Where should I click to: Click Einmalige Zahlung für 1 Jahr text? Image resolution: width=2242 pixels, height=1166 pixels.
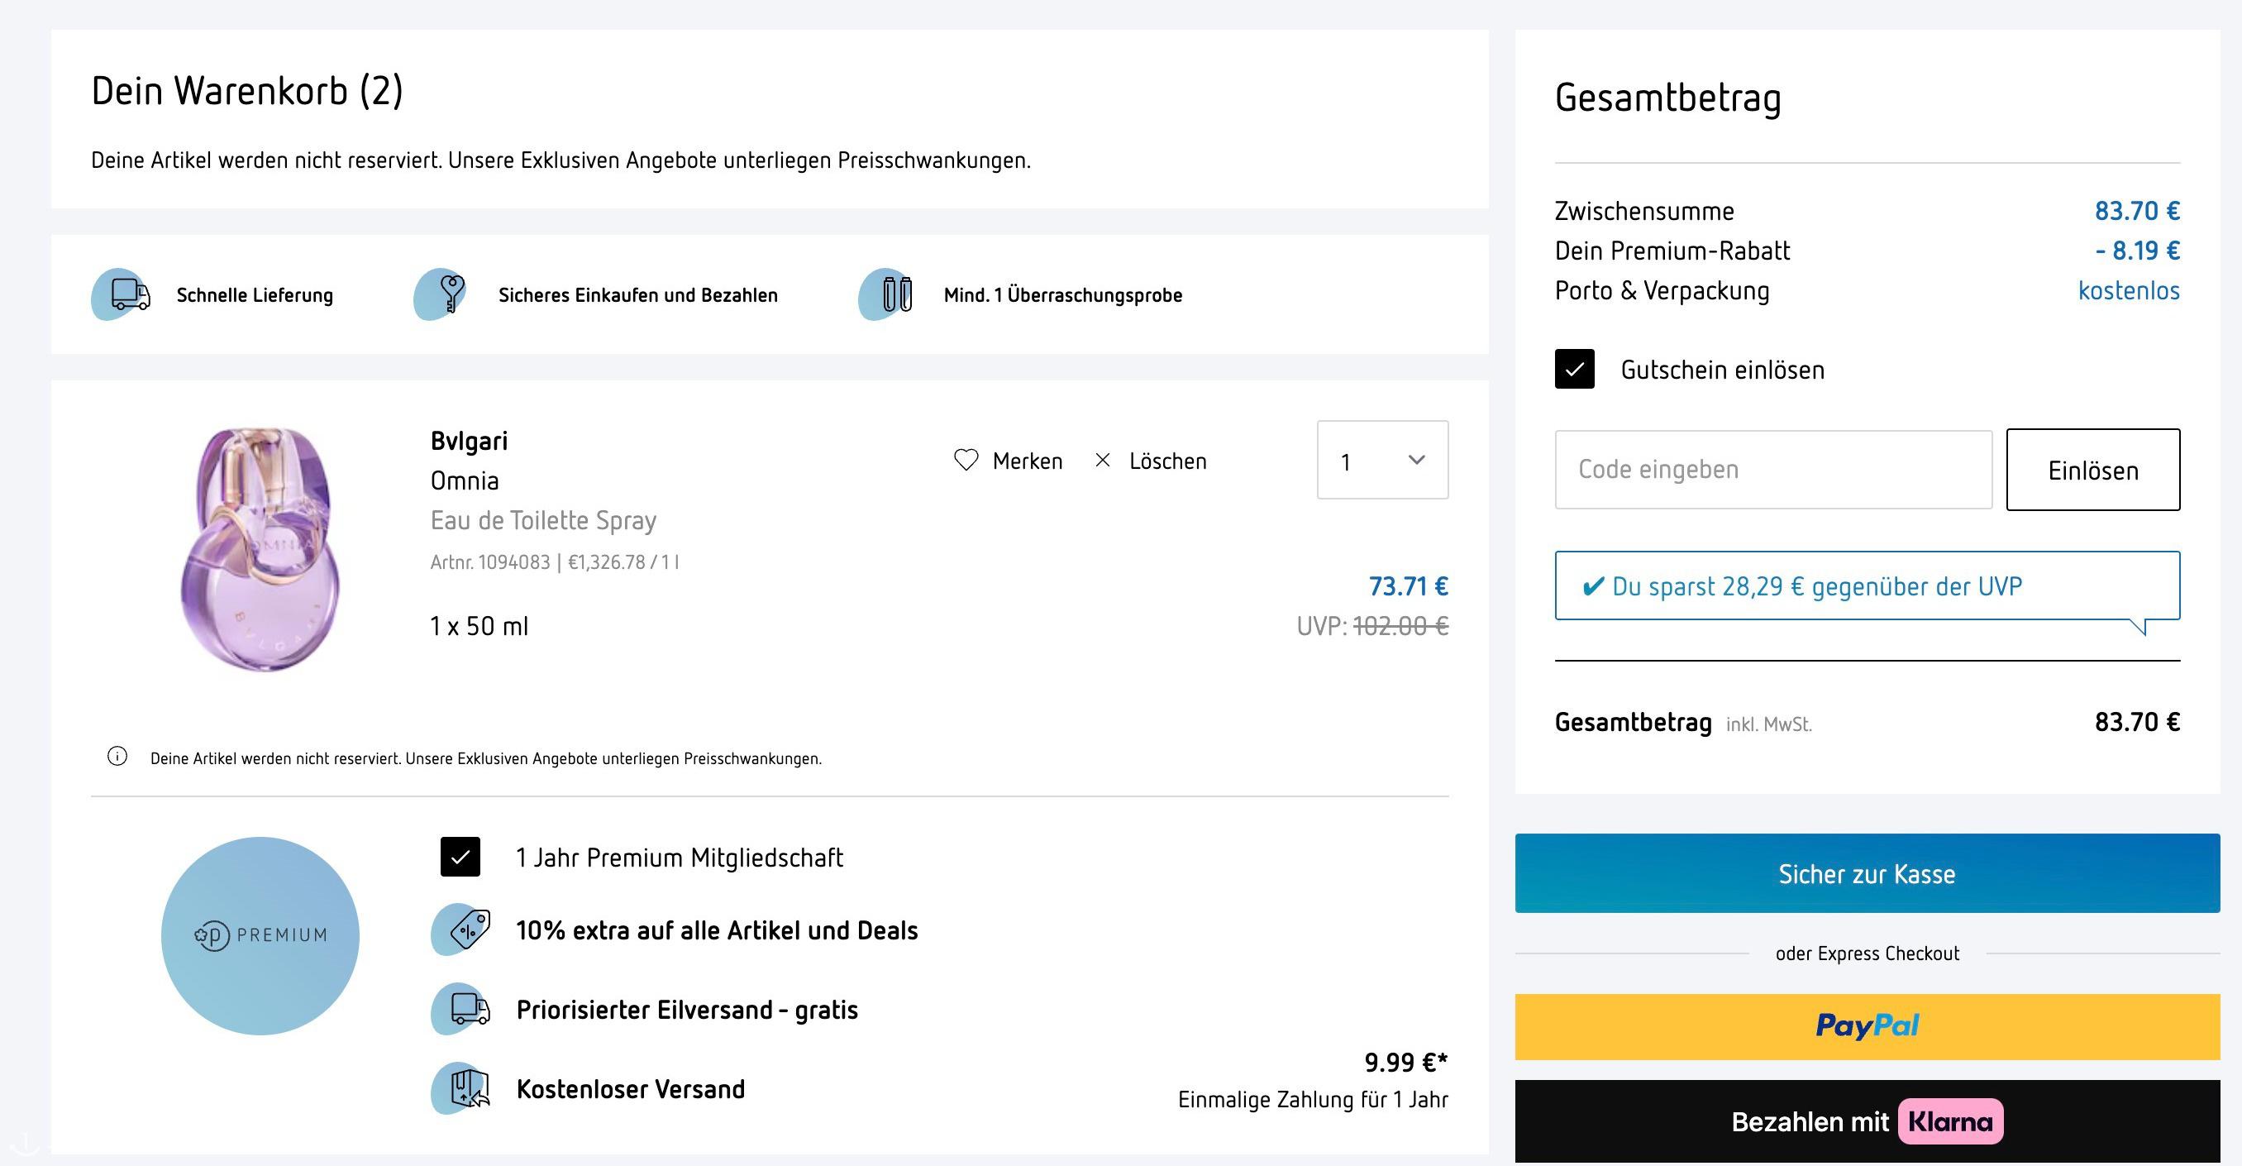point(1314,1100)
